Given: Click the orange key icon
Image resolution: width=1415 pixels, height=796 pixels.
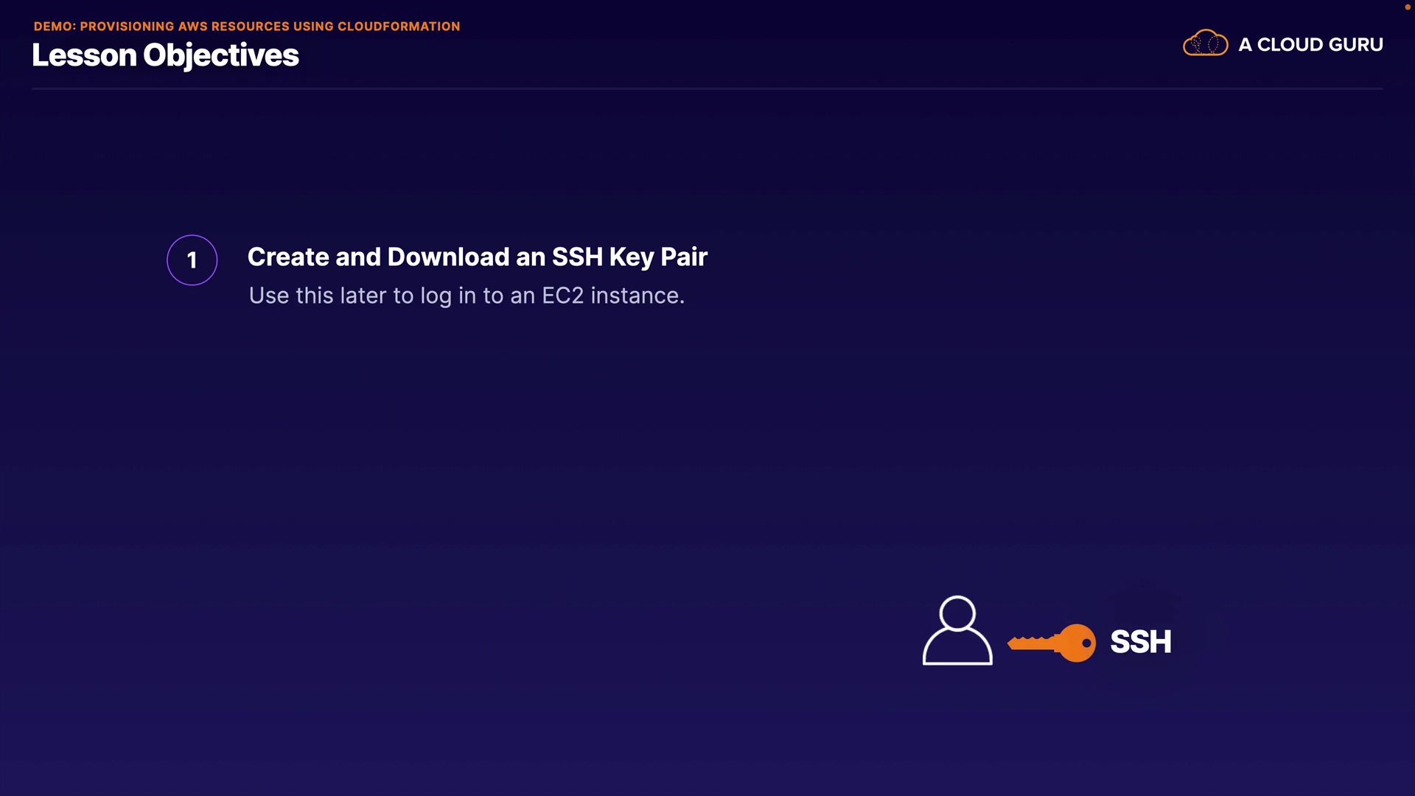Looking at the screenshot, I should pos(1052,643).
